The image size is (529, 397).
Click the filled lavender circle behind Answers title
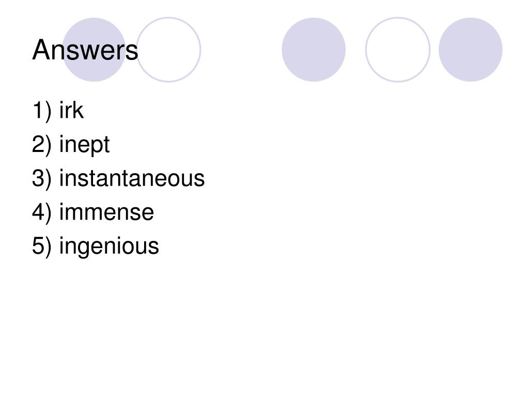[94, 50]
